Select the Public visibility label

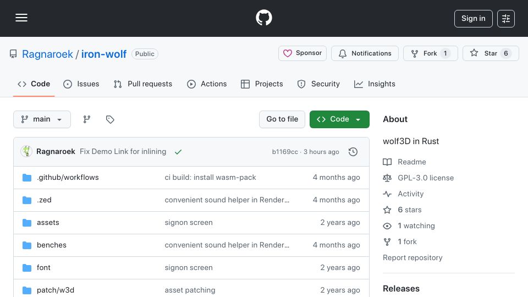(x=145, y=54)
